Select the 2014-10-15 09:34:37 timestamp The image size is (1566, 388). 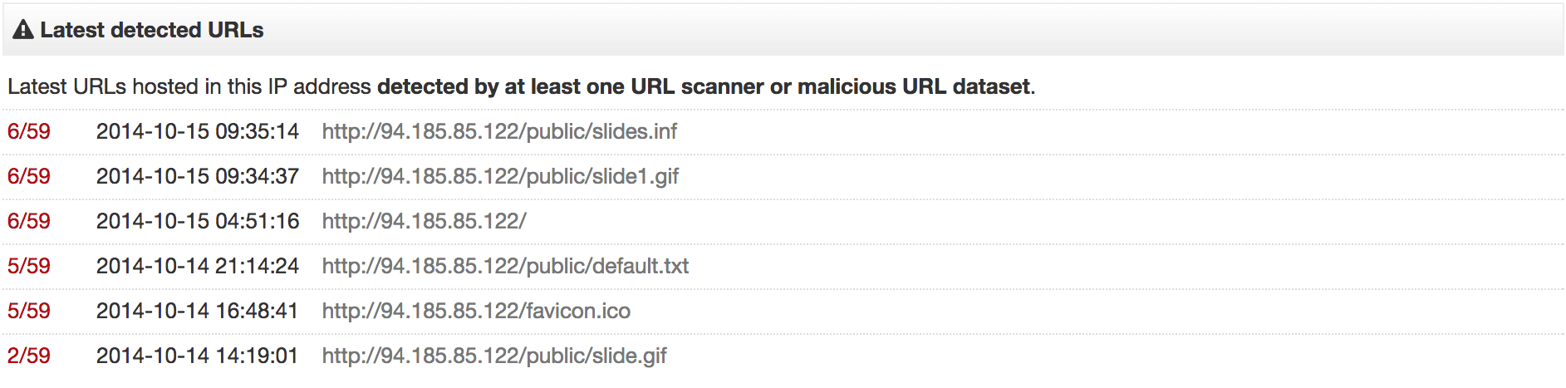click(198, 176)
